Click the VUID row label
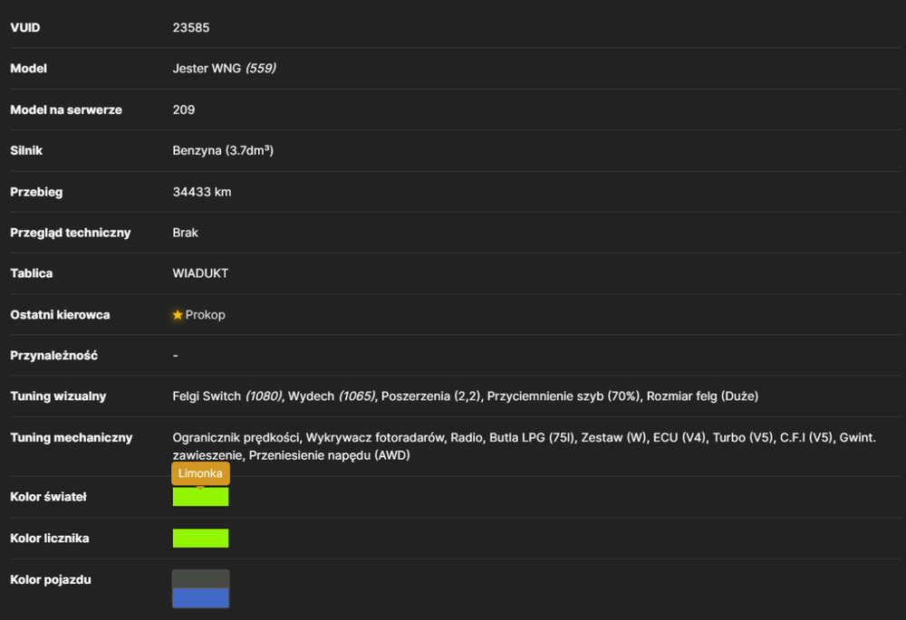The width and height of the screenshot is (906, 620). (24, 28)
